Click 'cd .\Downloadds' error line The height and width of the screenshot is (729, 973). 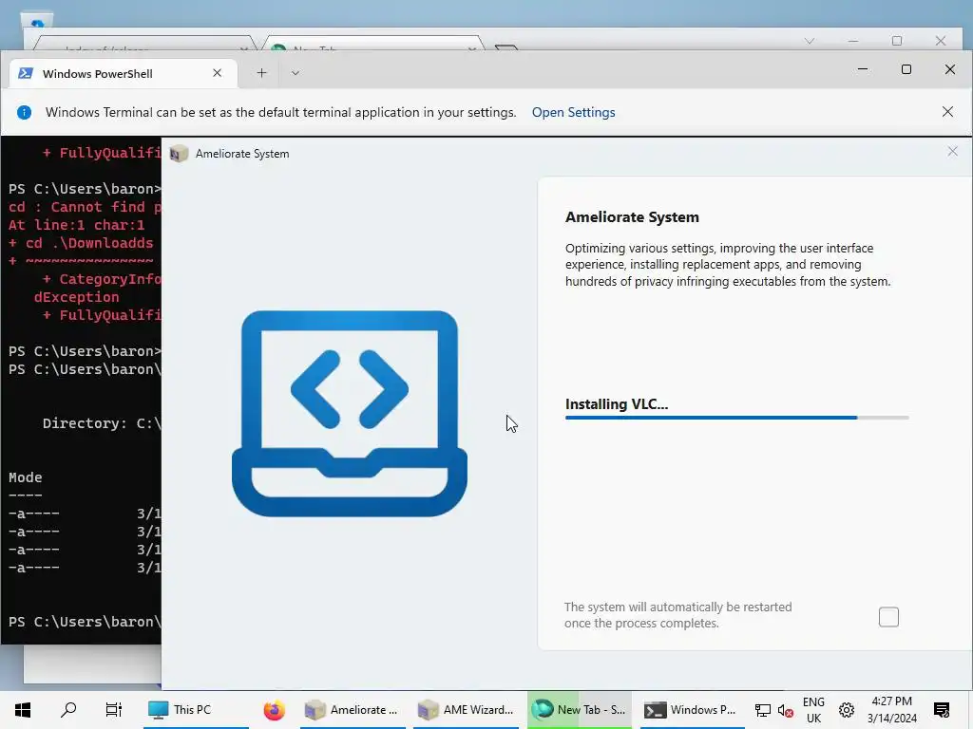coord(81,243)
